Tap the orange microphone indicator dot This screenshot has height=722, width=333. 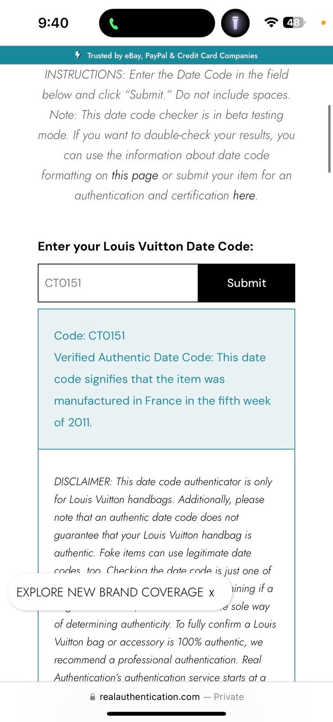[323, 23]
